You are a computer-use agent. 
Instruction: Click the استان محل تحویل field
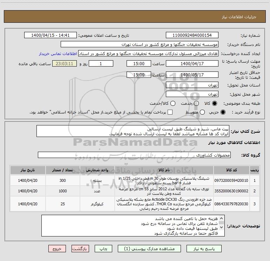[x=192, y=85]
